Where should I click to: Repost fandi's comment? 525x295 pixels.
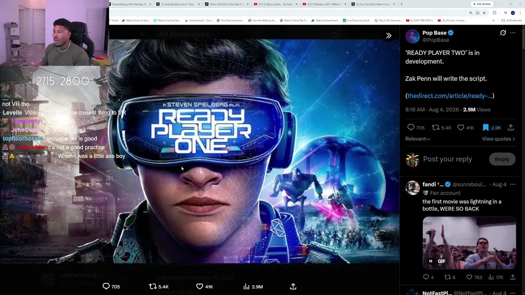tap(448, 277)
